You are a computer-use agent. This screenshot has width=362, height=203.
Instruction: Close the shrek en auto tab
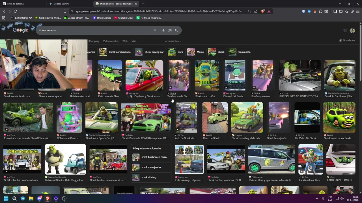(x=136, y=4)
